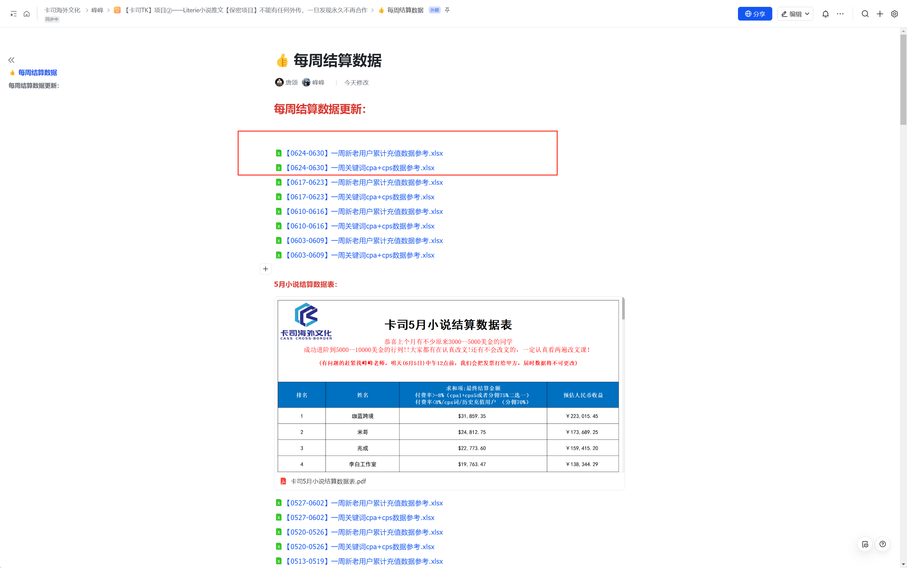Click the 同步中 sync status label
Screen dimensions: 907x568
pyautogui.click(x=52, y=19)
